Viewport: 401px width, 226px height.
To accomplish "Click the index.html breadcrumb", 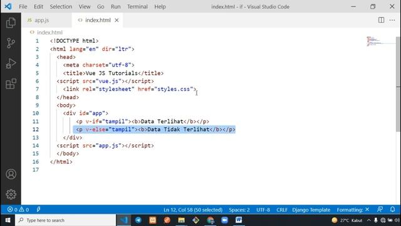I will (x=49, y=33).
